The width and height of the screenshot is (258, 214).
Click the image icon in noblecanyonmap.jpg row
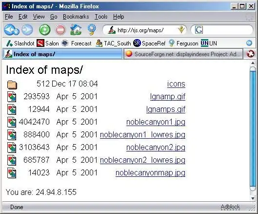pyautogui.click(x=12, y=173)
